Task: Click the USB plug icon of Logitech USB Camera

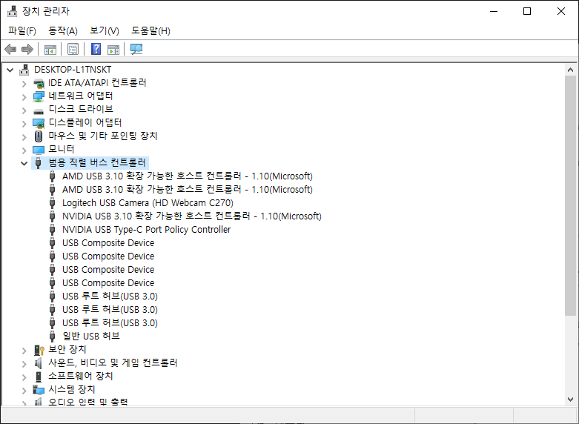Action: [52, 203]
